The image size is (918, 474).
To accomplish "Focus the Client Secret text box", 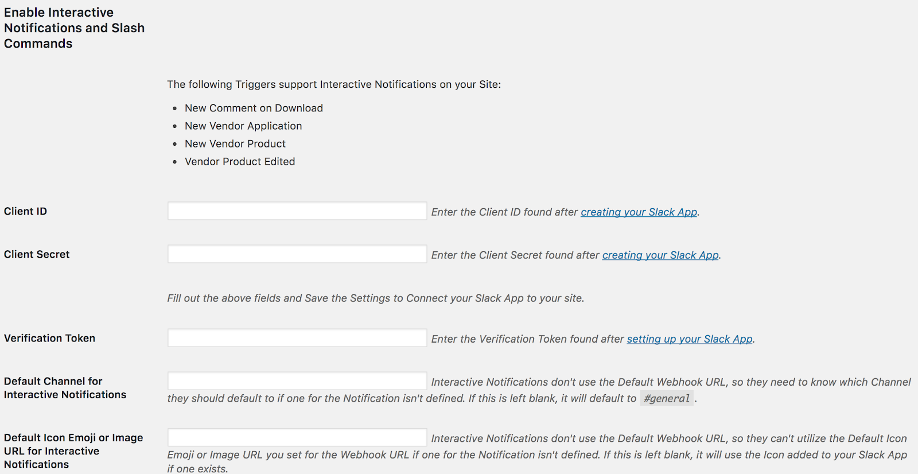I will tap(297, 254).
